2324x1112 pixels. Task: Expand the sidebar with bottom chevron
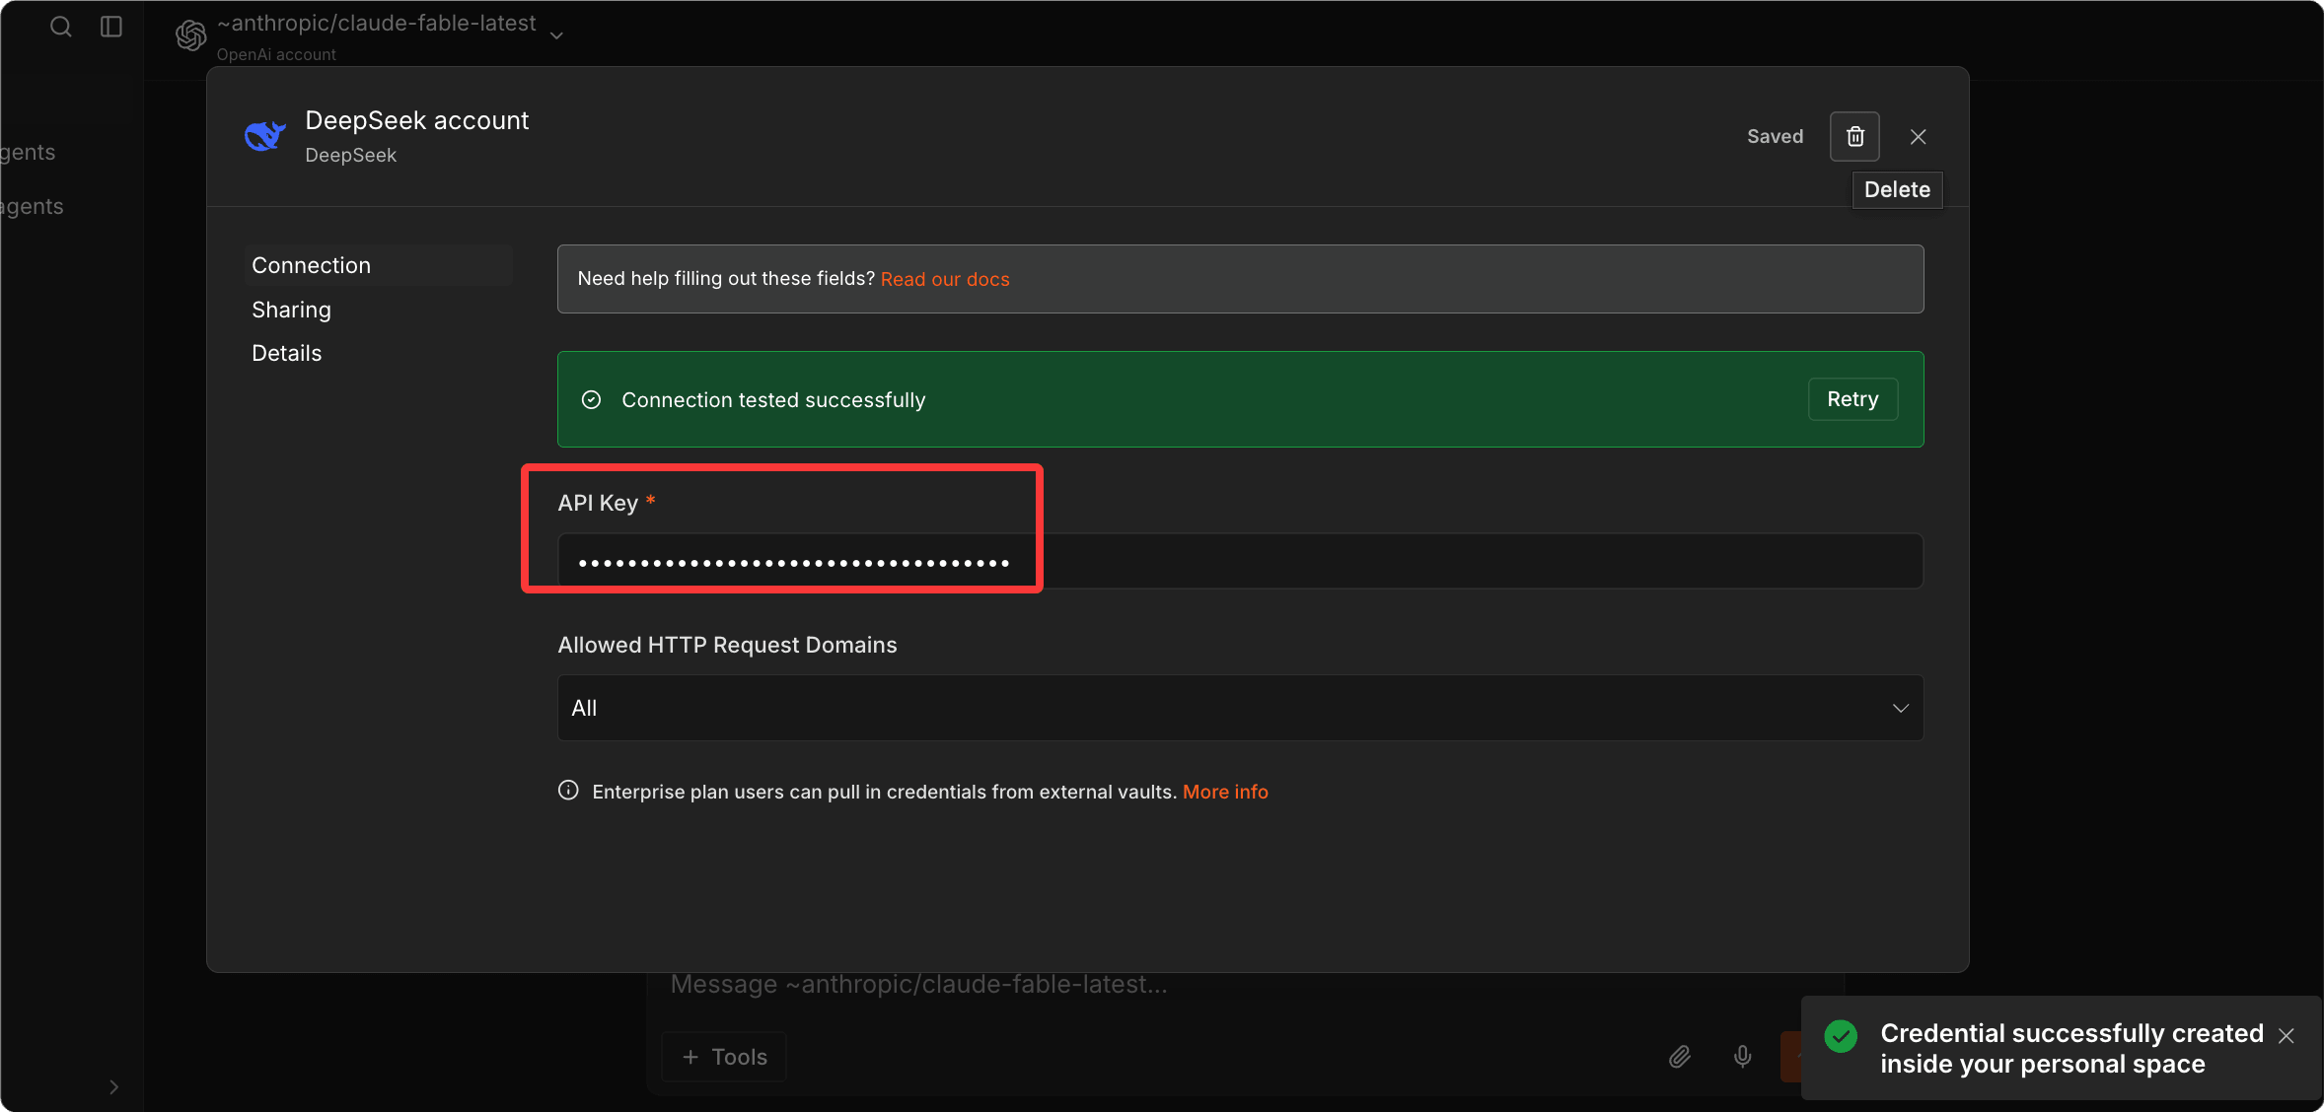(113, 1086)
